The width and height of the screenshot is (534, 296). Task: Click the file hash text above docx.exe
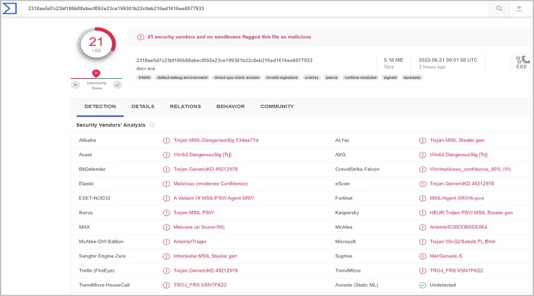pyautogui.click(x=224, y=60)
